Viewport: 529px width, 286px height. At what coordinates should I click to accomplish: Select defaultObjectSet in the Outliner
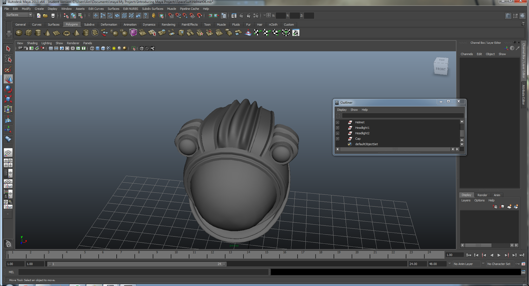point(366,144)
